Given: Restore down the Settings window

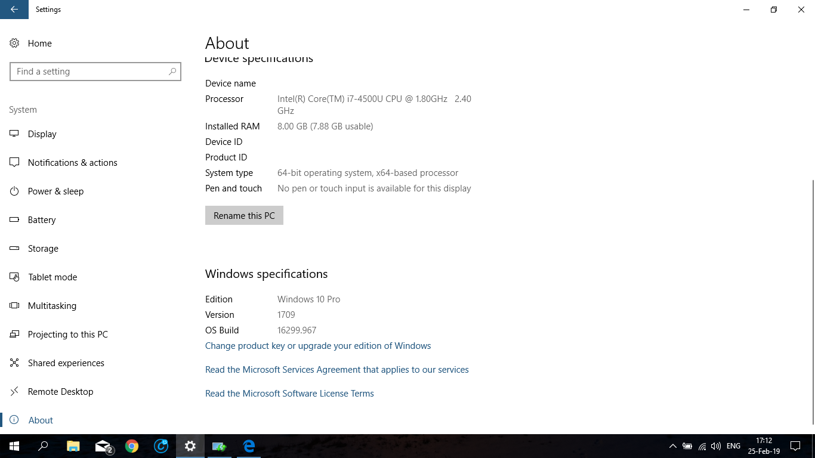Looking at the screenshot, I should [x=774, y=10].
